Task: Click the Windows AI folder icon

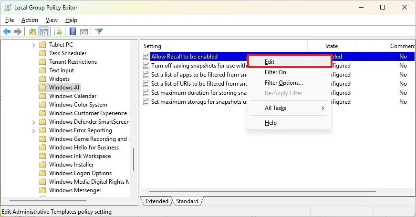Action: pos(42,88)
